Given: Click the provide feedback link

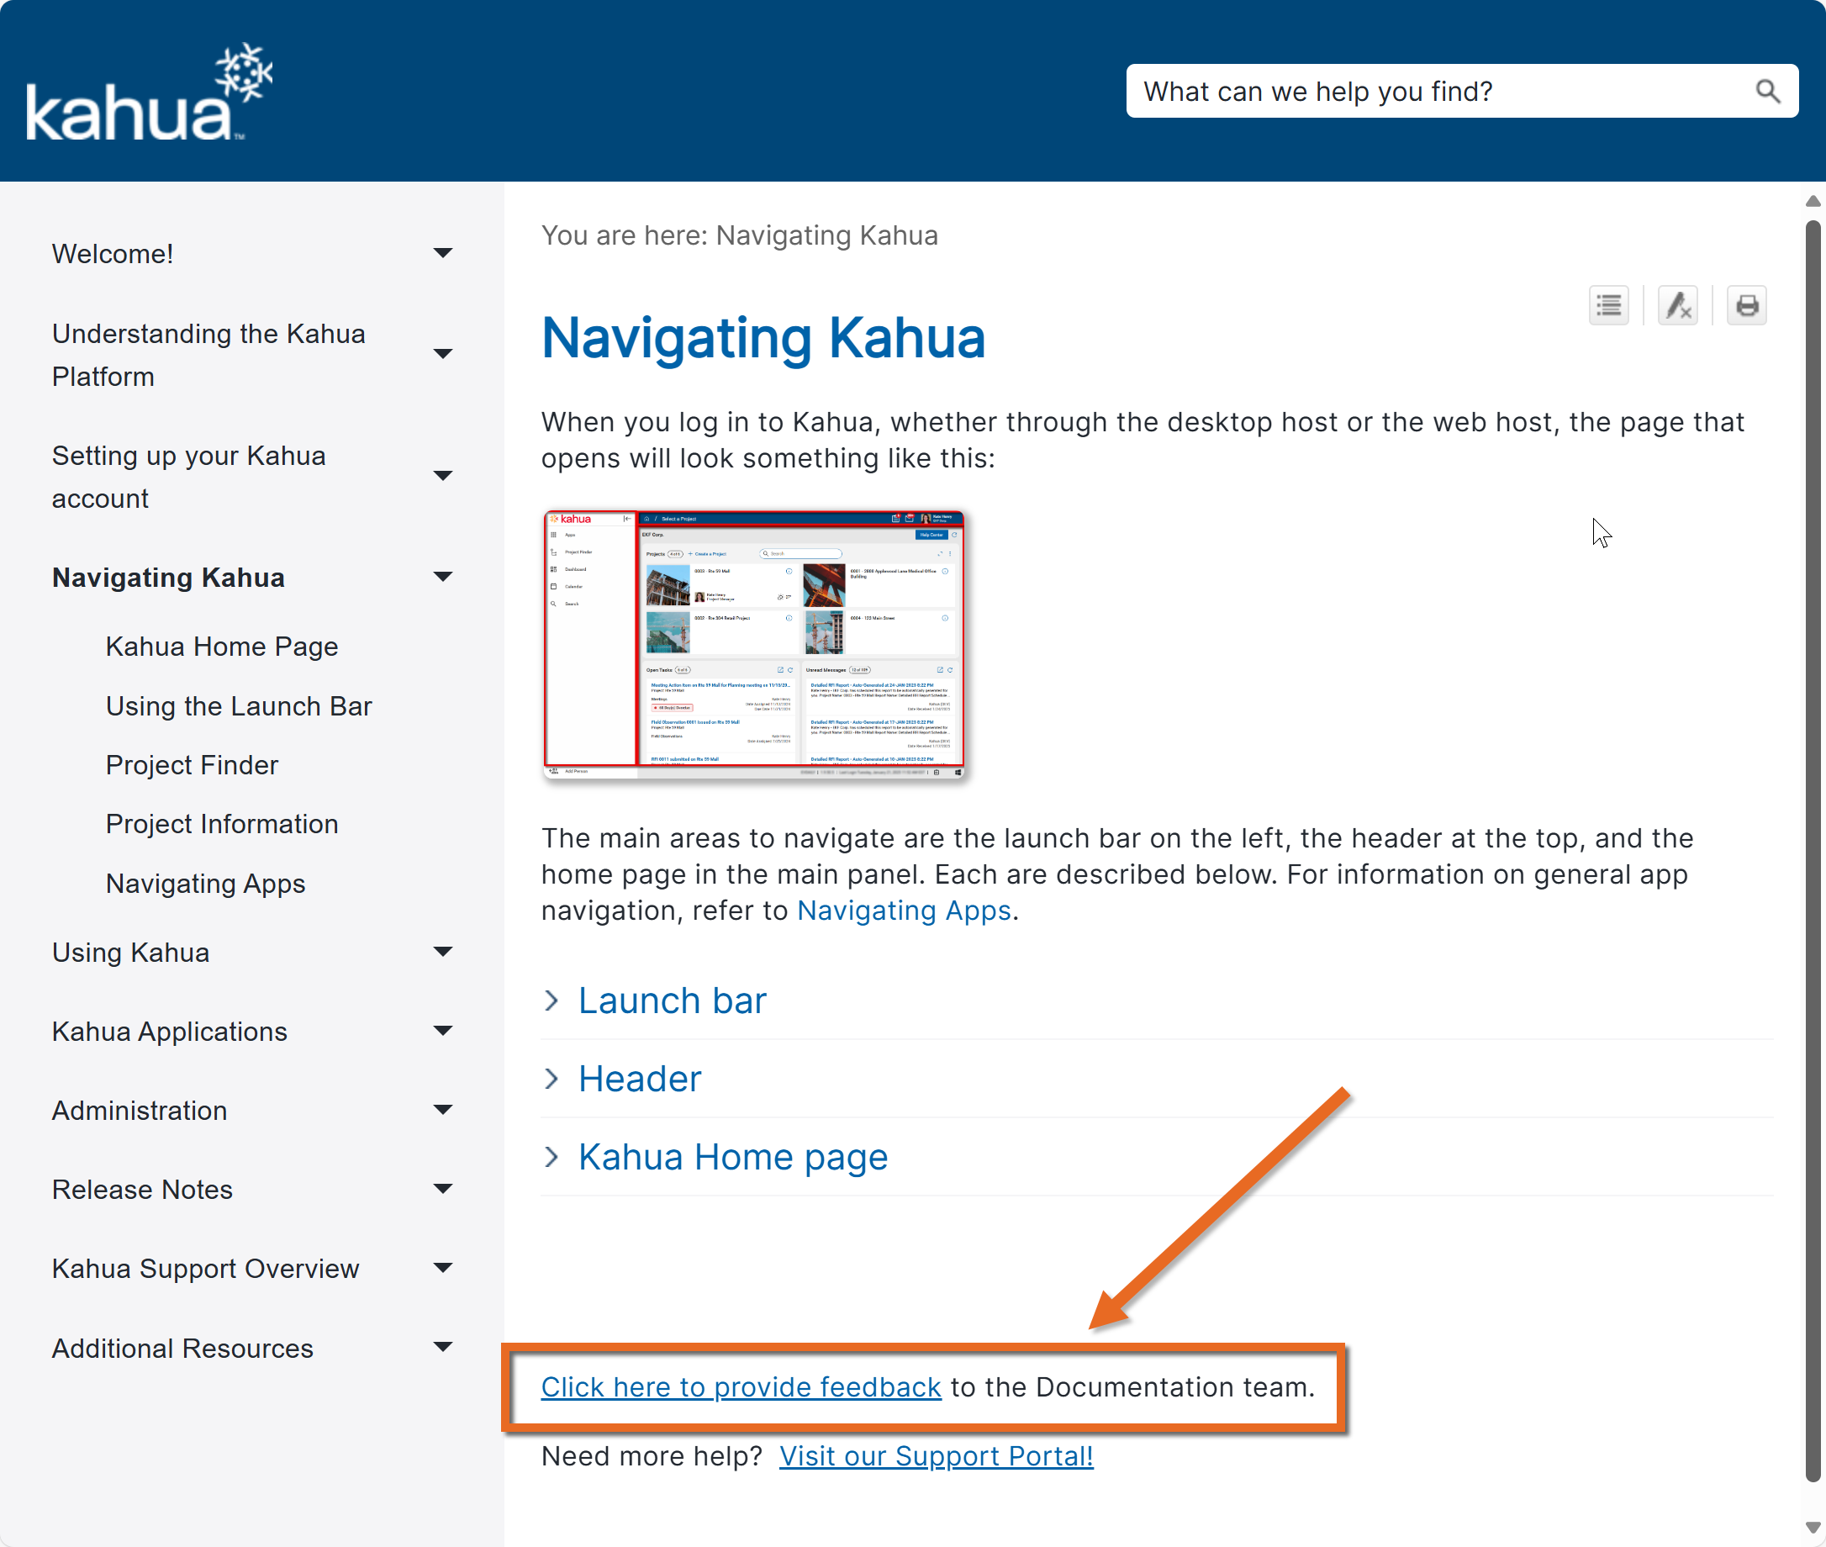Looking at the screenshot, I should (740, 1386).
